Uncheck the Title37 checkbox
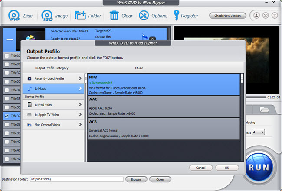Image resolution: width=282 pixels, height=191 pixels. point(7,116)
